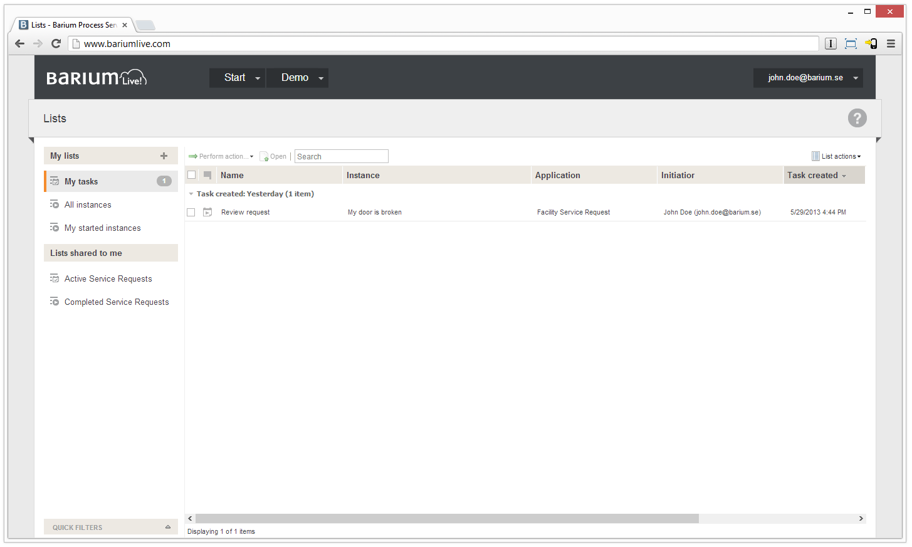Image resolution: width=912 pixels, height=547 pixels.
Task: Click the Open toolbar button
Action: [x=274, y=157]
